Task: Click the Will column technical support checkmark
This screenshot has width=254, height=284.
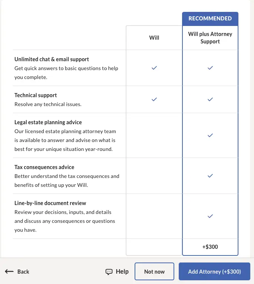Action: click(154, 99)
